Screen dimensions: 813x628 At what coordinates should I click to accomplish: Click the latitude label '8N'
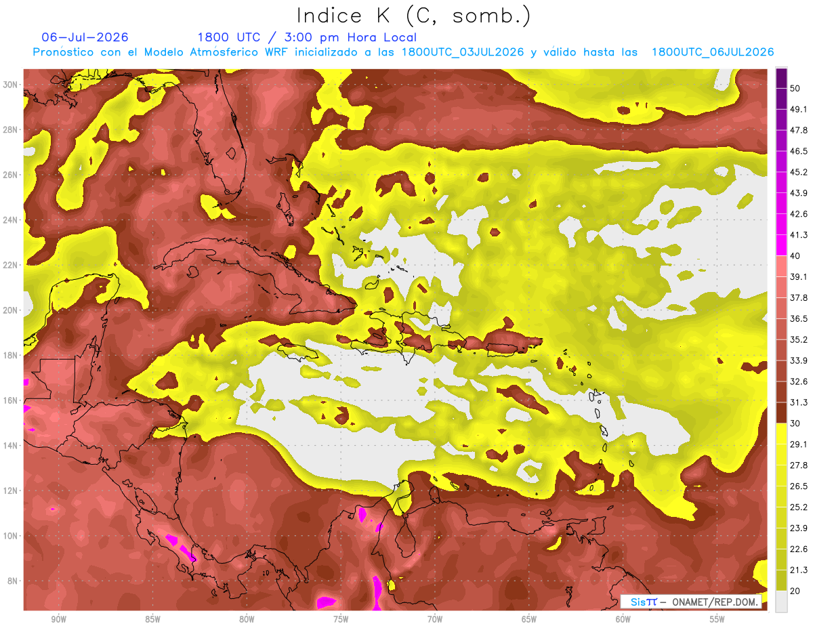13,581
